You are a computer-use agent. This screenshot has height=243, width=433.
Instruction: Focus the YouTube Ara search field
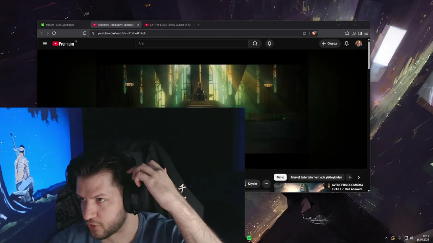(x=192, y=44)
